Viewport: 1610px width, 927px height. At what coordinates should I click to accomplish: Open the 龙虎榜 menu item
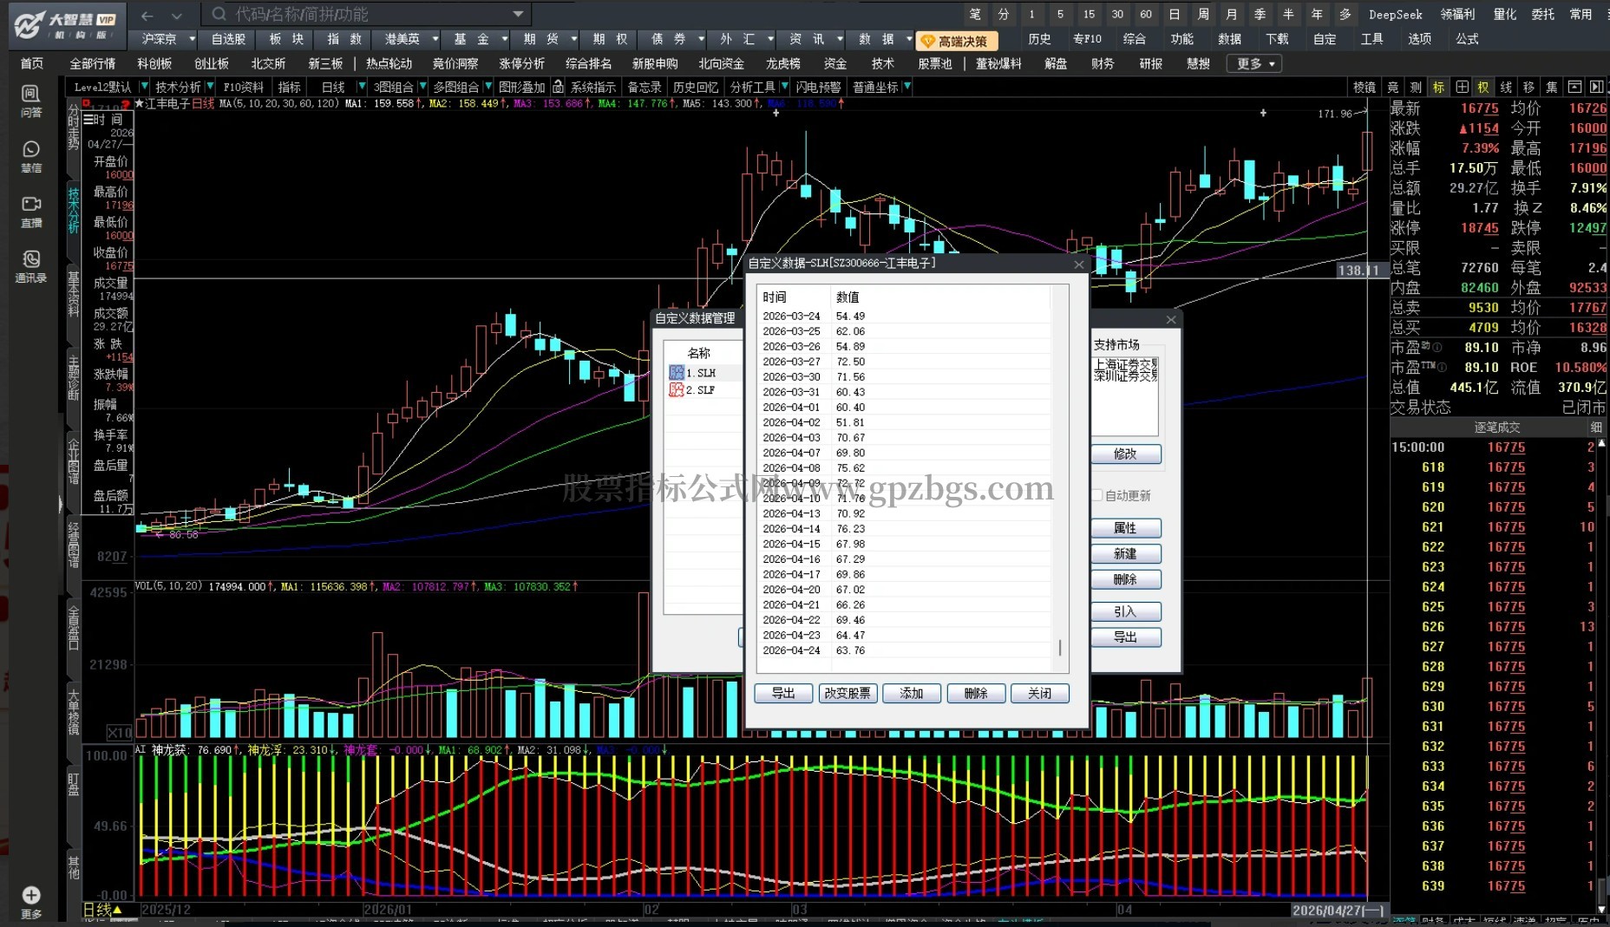(x=783, y=63)
